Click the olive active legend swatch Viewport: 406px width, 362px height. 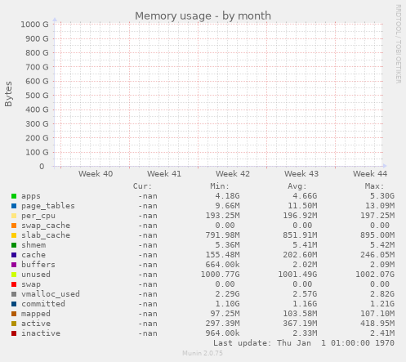click(14, 324)
